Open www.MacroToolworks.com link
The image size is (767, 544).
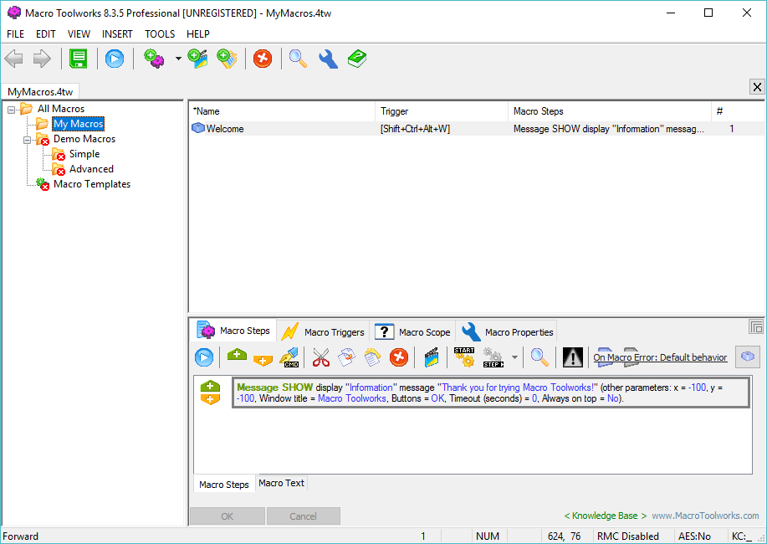705,516
